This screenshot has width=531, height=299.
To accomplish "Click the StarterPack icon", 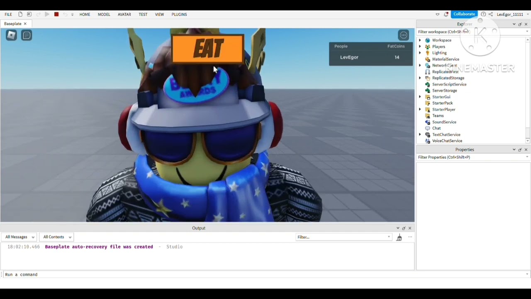I will tap(428, 103).
